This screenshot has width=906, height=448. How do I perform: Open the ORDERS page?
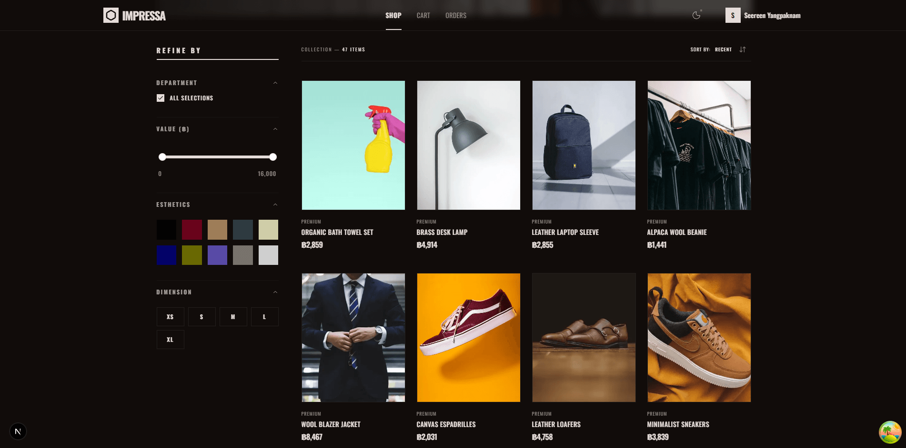click(455, 15)
